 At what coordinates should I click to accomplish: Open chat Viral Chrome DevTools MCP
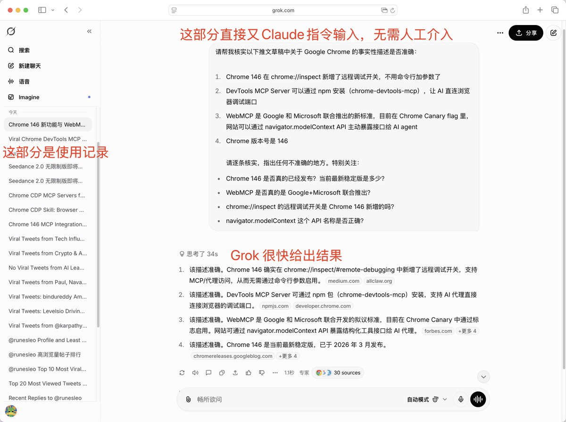pyautogui.click(x=48, y=139)
